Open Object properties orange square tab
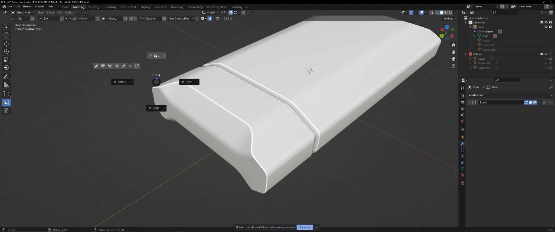Image resolution: width=555 pixels, height=232 pixels. click(462, 137)
